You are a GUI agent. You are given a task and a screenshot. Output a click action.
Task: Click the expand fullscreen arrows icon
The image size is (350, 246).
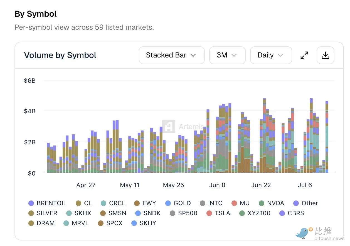tap(304, 55)
